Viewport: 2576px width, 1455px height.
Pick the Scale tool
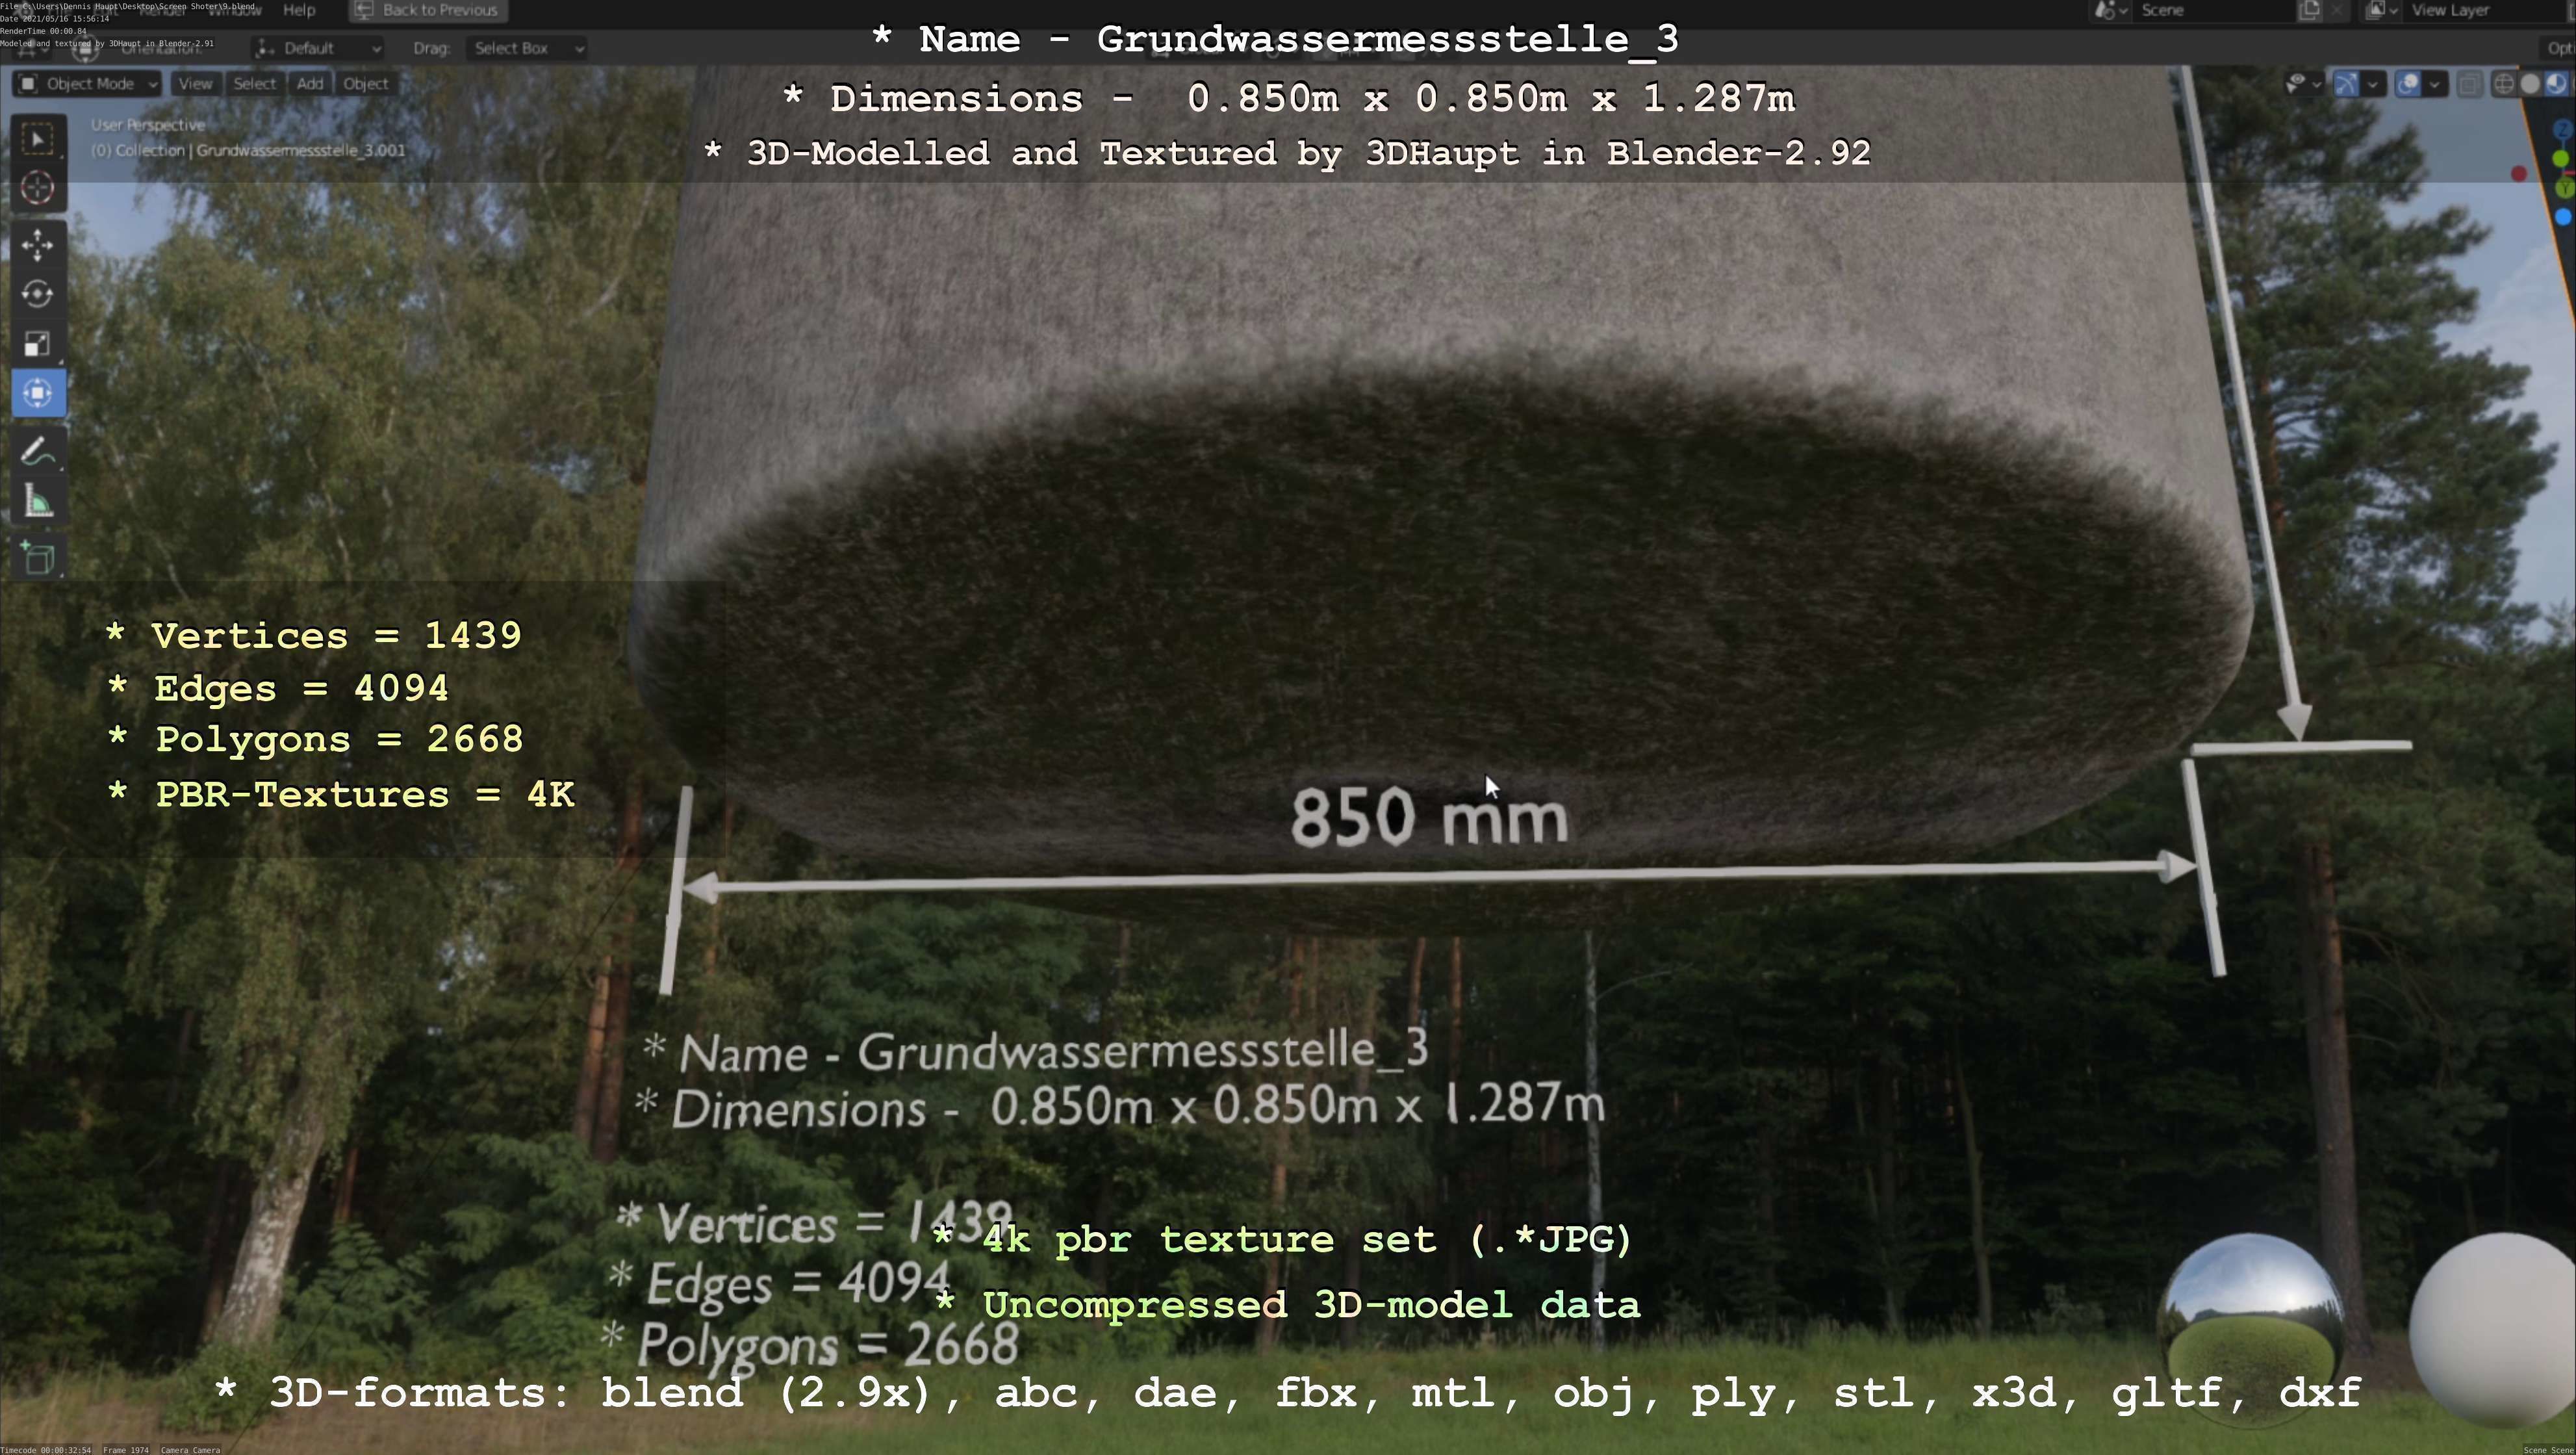click(x=38, y=344)
